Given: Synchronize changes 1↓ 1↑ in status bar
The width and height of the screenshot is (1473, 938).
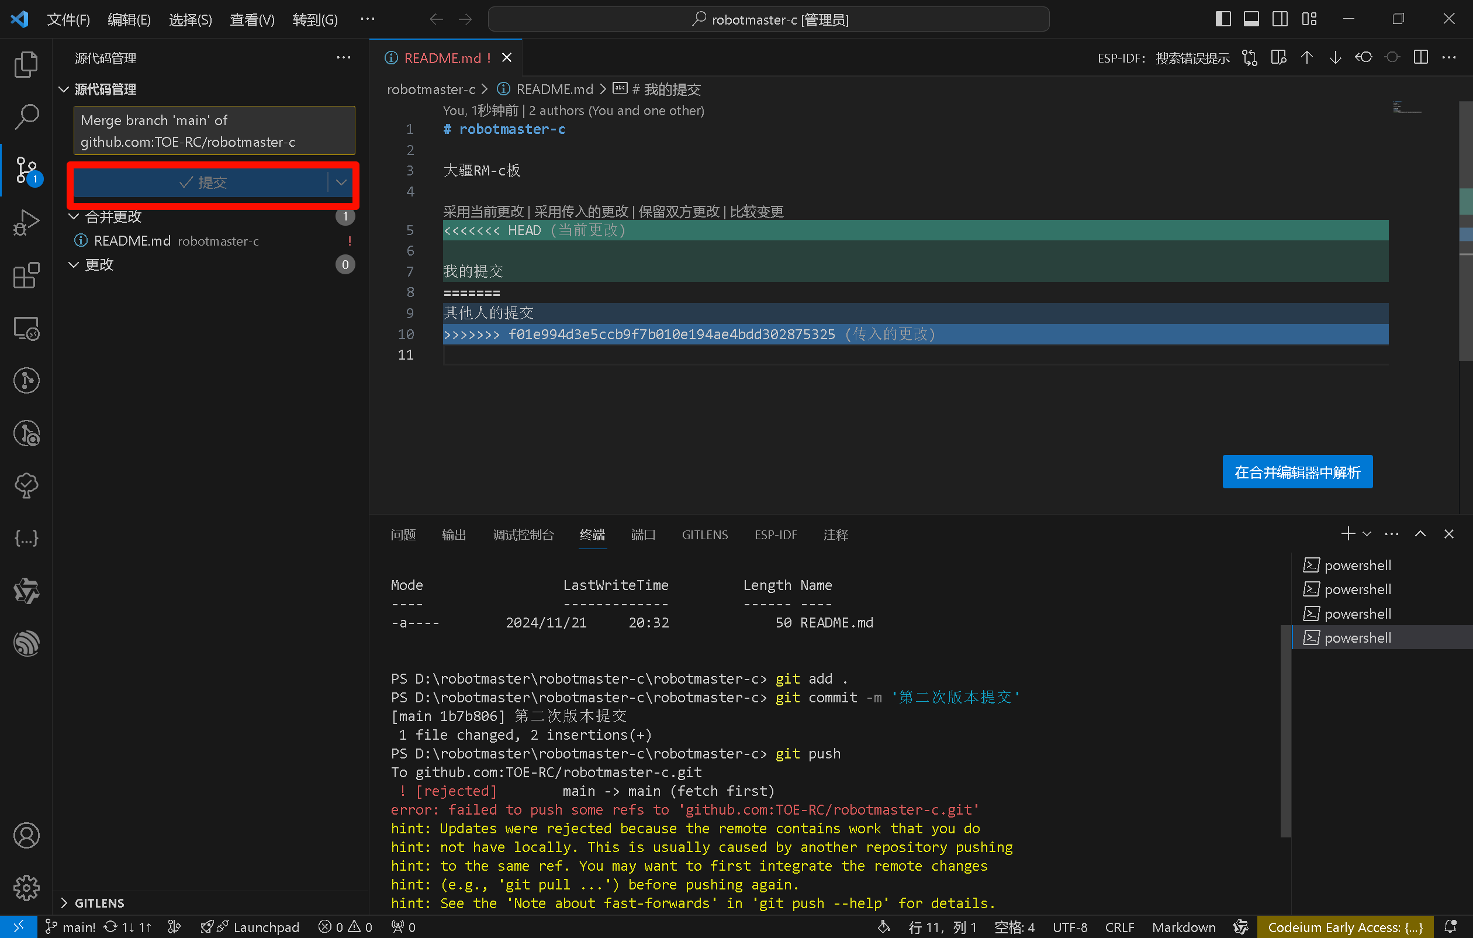Looking at the screenshot, I should coord(127,927).
